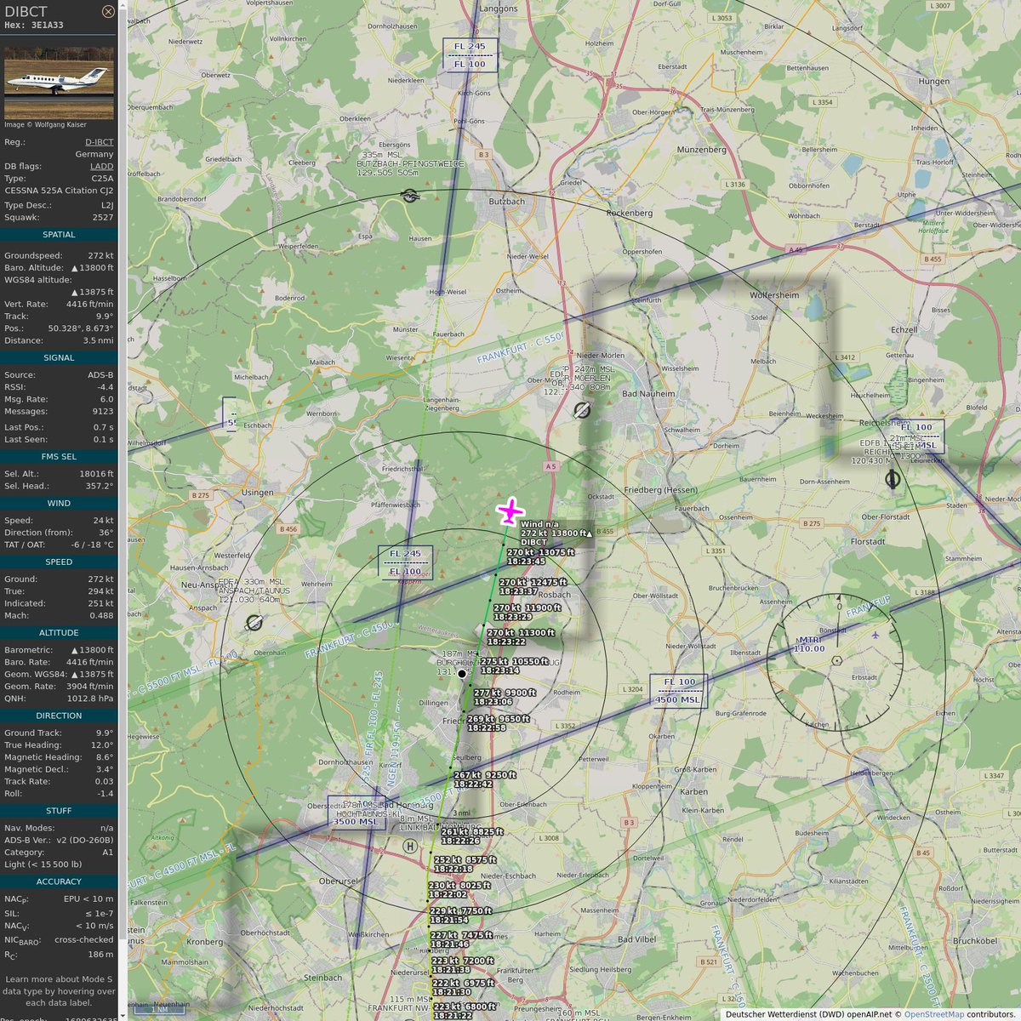Click the track label 227 kt 7475 ft 18:21:46
Viewport: 1021px width, 1021px height.
point(462,939)
